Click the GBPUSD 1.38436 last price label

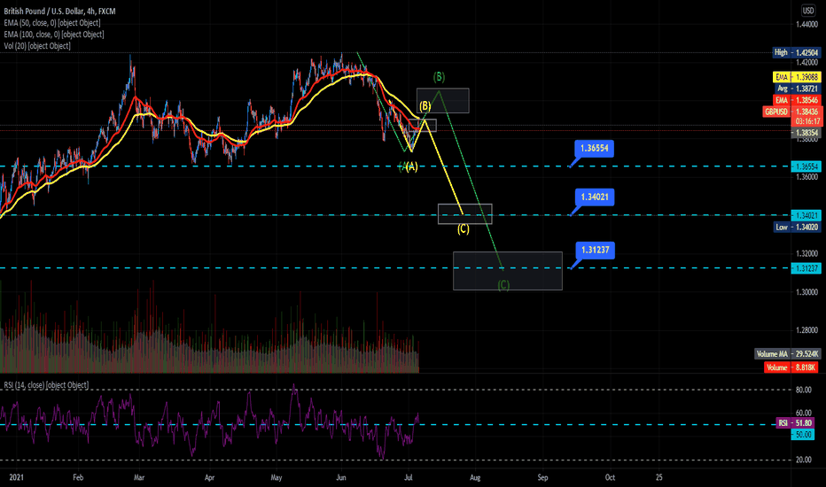[791, 112]
